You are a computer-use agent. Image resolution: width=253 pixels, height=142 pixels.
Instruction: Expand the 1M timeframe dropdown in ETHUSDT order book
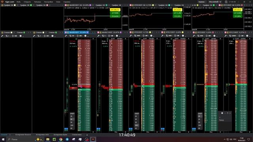pyautogui.click(x=146, y=36)
